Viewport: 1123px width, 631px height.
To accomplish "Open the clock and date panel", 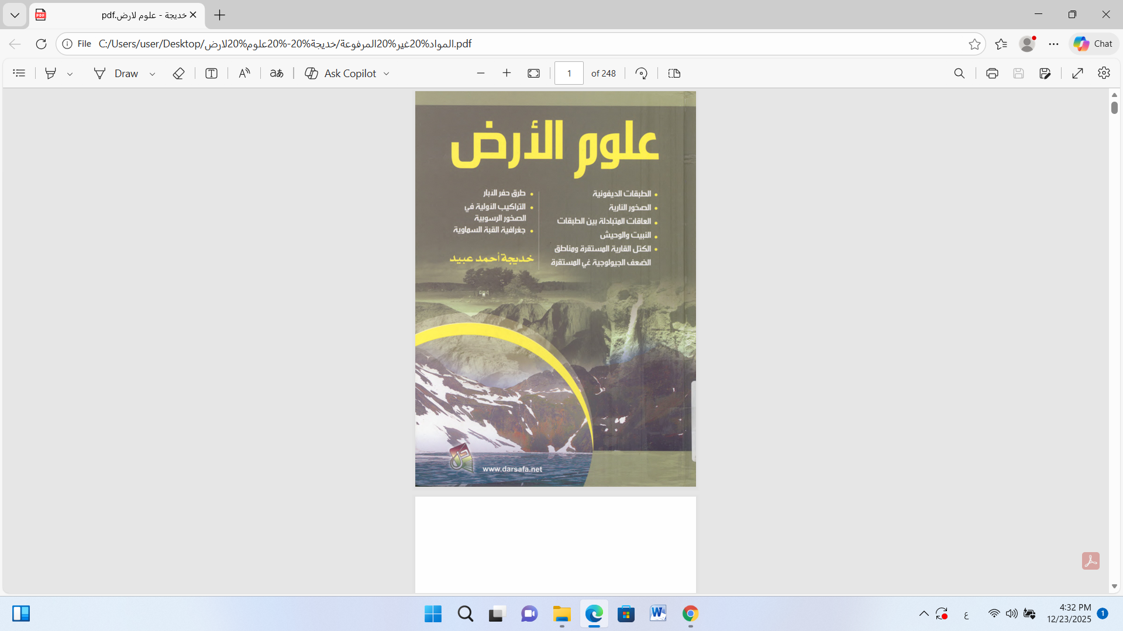I will [1069, 613].
